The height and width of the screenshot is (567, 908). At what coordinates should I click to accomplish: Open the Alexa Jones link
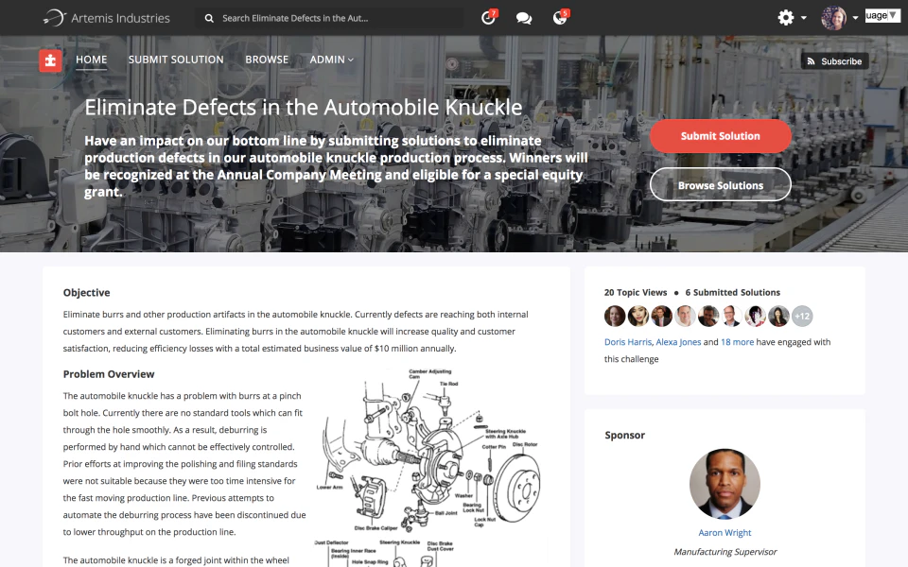679,342
